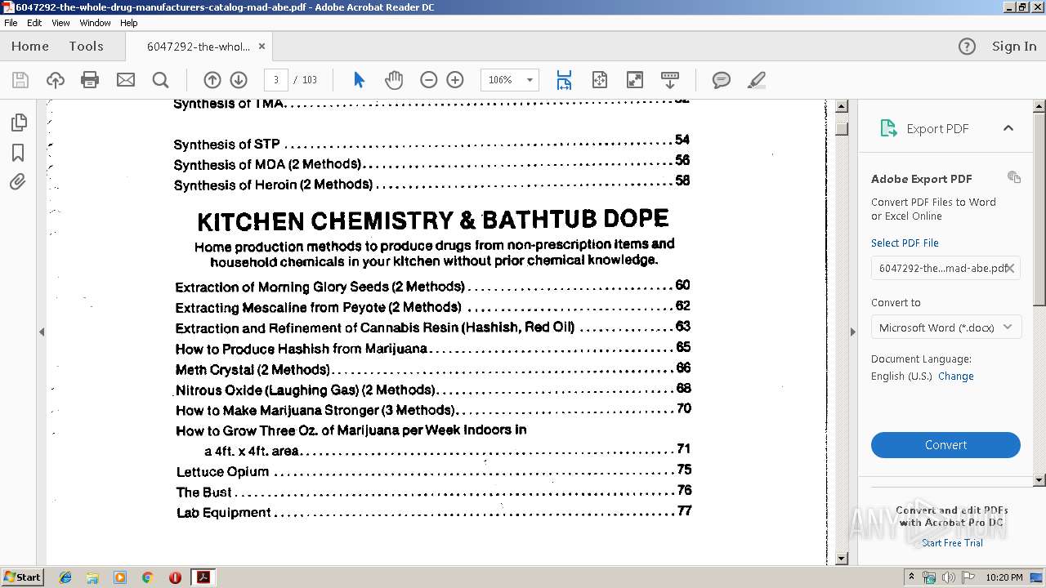Go to previous page arrow
Viewport: 1046px width, 588px height.
212,80
